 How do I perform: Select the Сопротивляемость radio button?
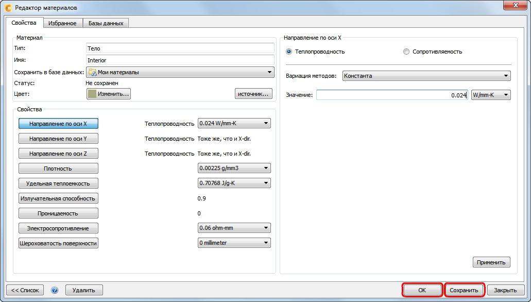pyautogui.click(x=406, y=52)
